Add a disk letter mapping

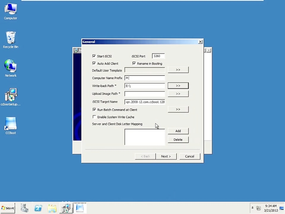(x=178, y=131)
